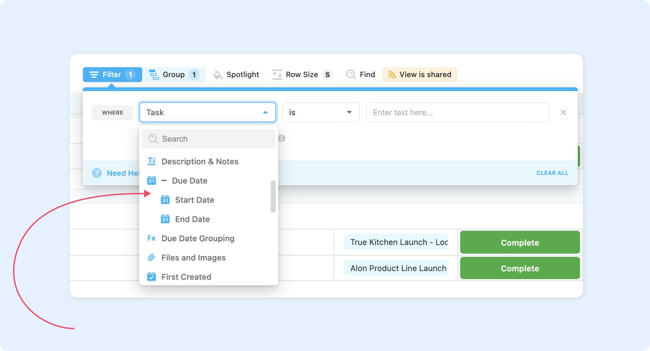Click the End Date calendar icon
Screen dimensions: 650x351
click(x=165, y=219)
